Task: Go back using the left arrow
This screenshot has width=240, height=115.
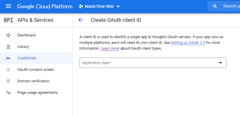Action: 81,20
